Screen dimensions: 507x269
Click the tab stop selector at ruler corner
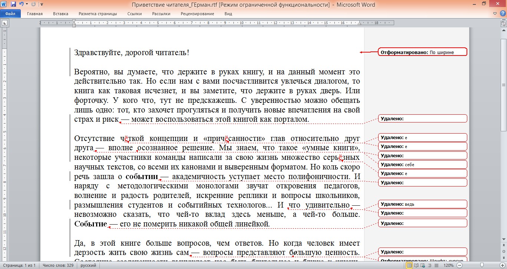point(5,23)
